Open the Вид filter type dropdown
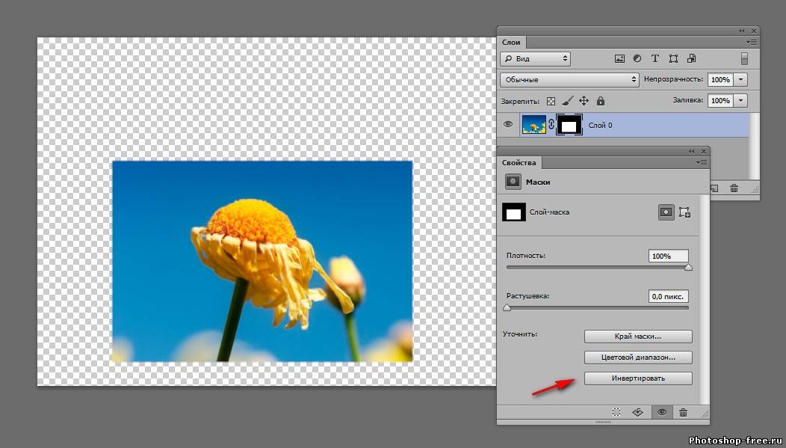 535,58
